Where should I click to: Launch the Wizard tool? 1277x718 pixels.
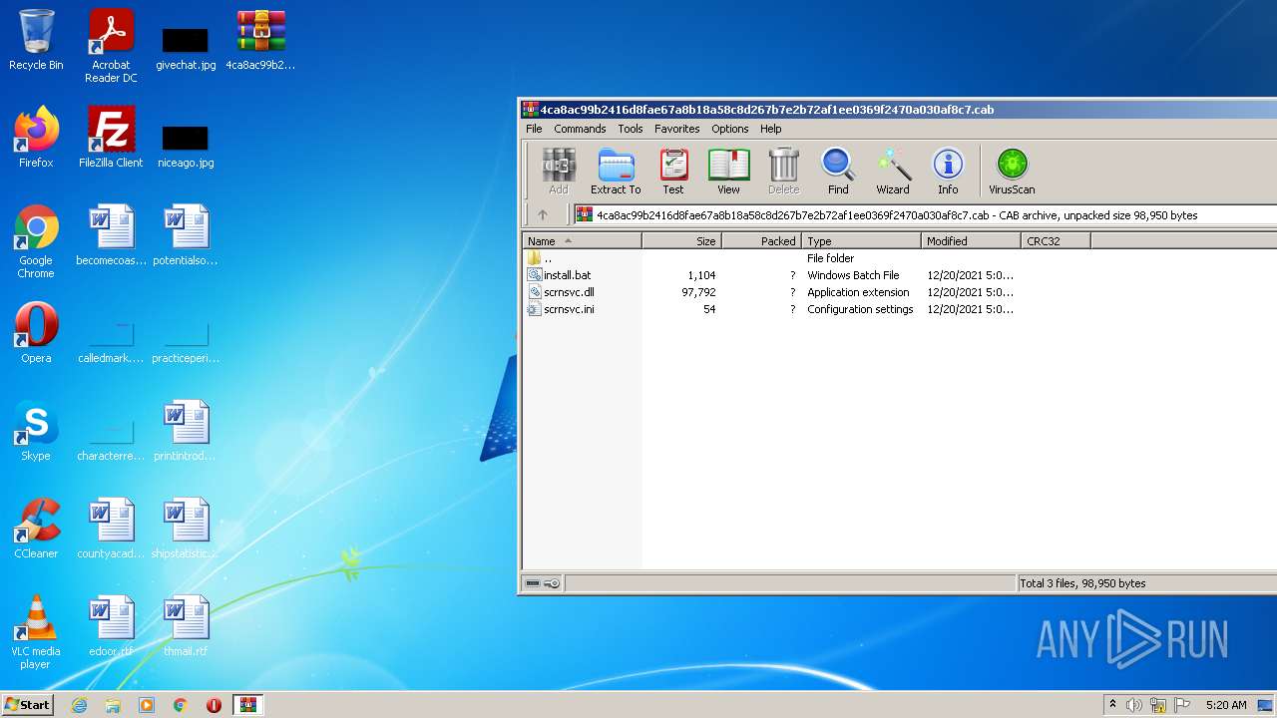point(893,172)
